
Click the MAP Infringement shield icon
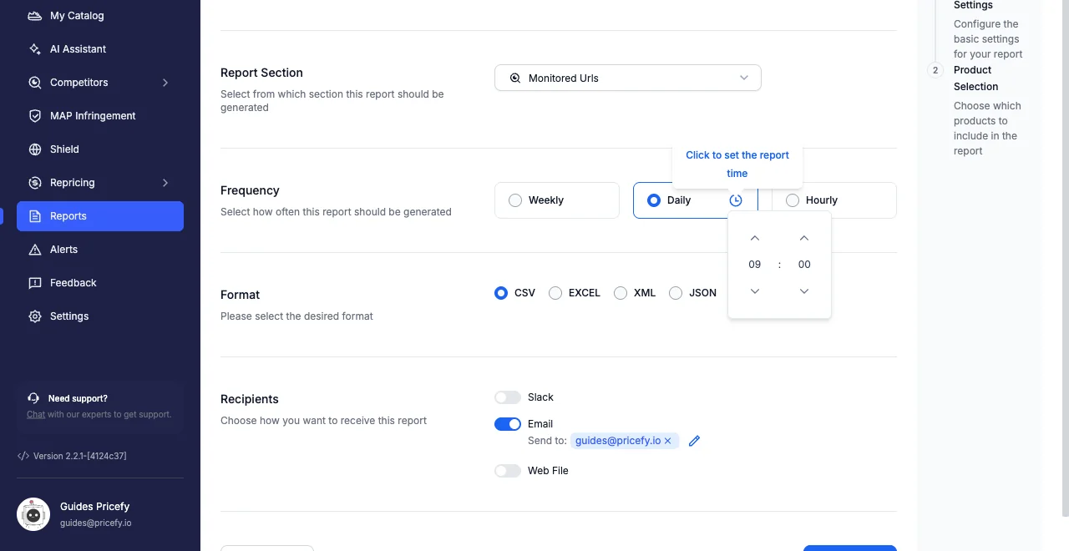[x=35, y=116]
